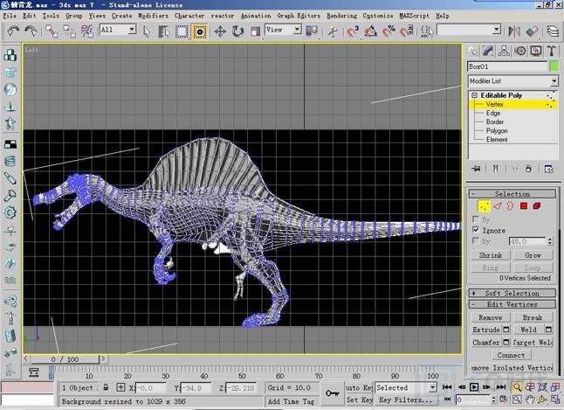Viewport: 564px width, 410px height.
Task: Open Select by Name list
Action: pos(163,31)
